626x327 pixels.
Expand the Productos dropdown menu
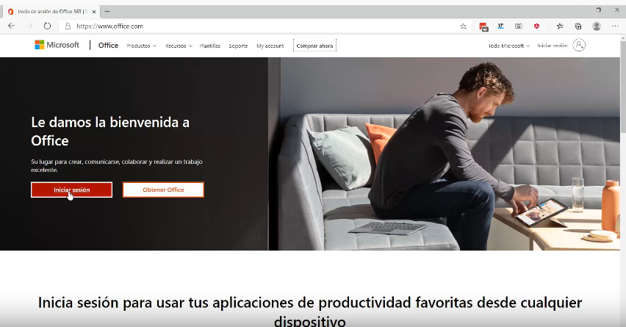[x=141, y=46]
